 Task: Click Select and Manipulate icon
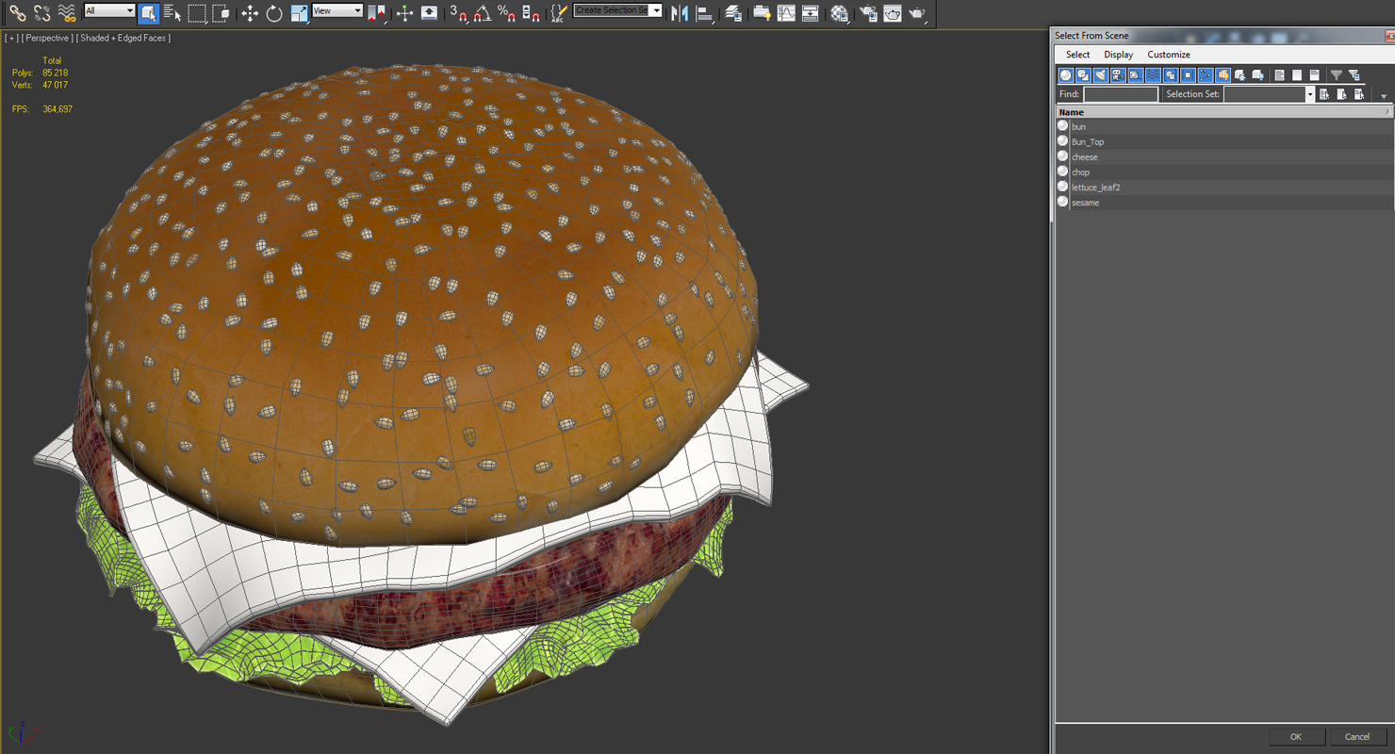coord(404,13)
